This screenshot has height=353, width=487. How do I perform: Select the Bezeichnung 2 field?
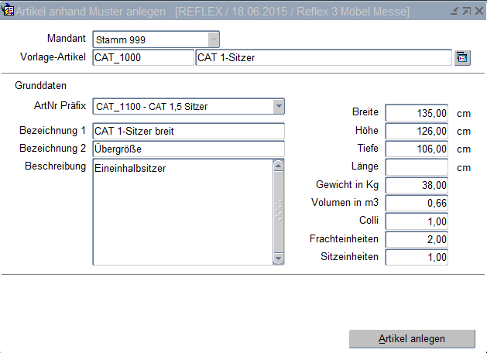pos(188,149)
